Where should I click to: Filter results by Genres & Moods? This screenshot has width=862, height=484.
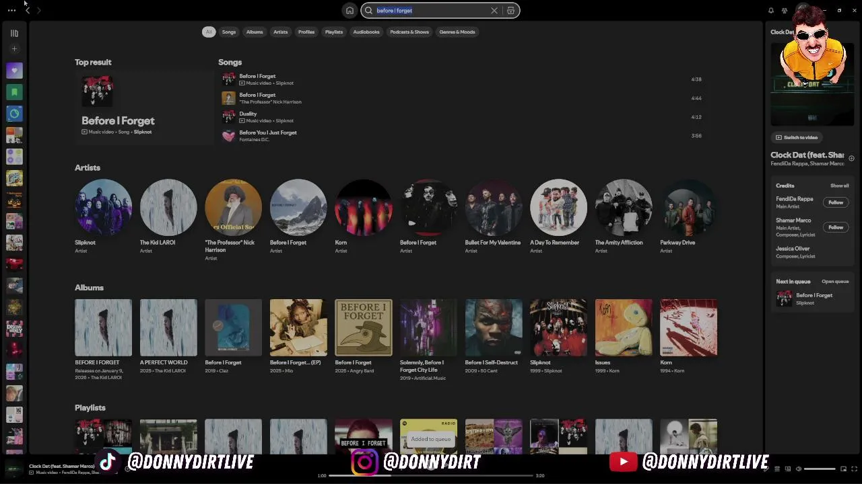(x=457, y=32)
